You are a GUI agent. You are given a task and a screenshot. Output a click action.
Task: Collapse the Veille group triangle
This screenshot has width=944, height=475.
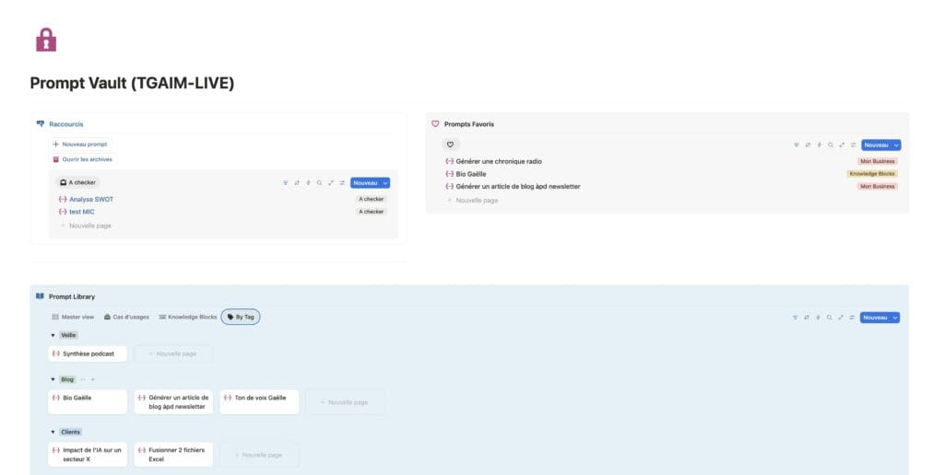point(53,335)
